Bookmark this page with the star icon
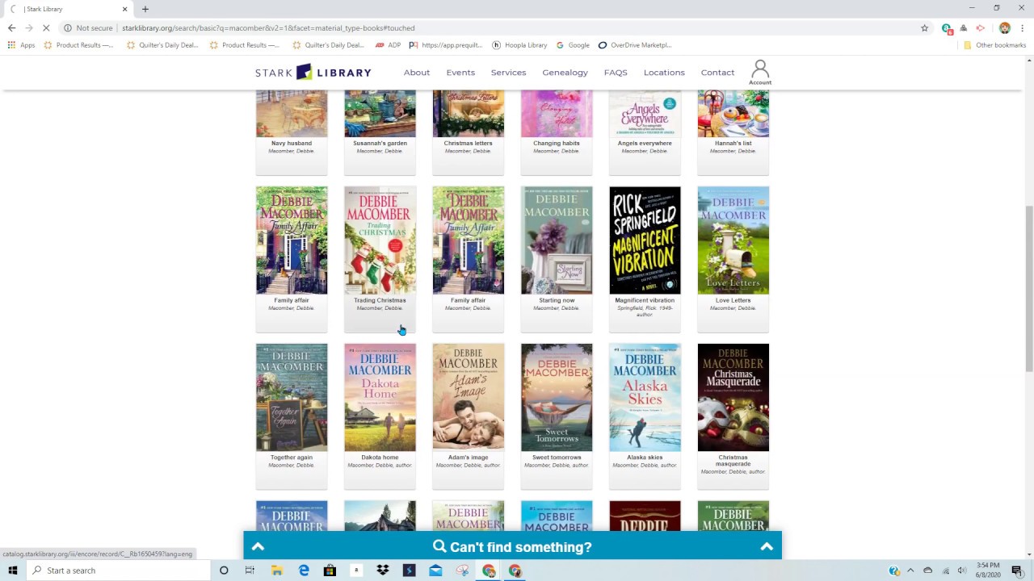 tap(925, 28)
